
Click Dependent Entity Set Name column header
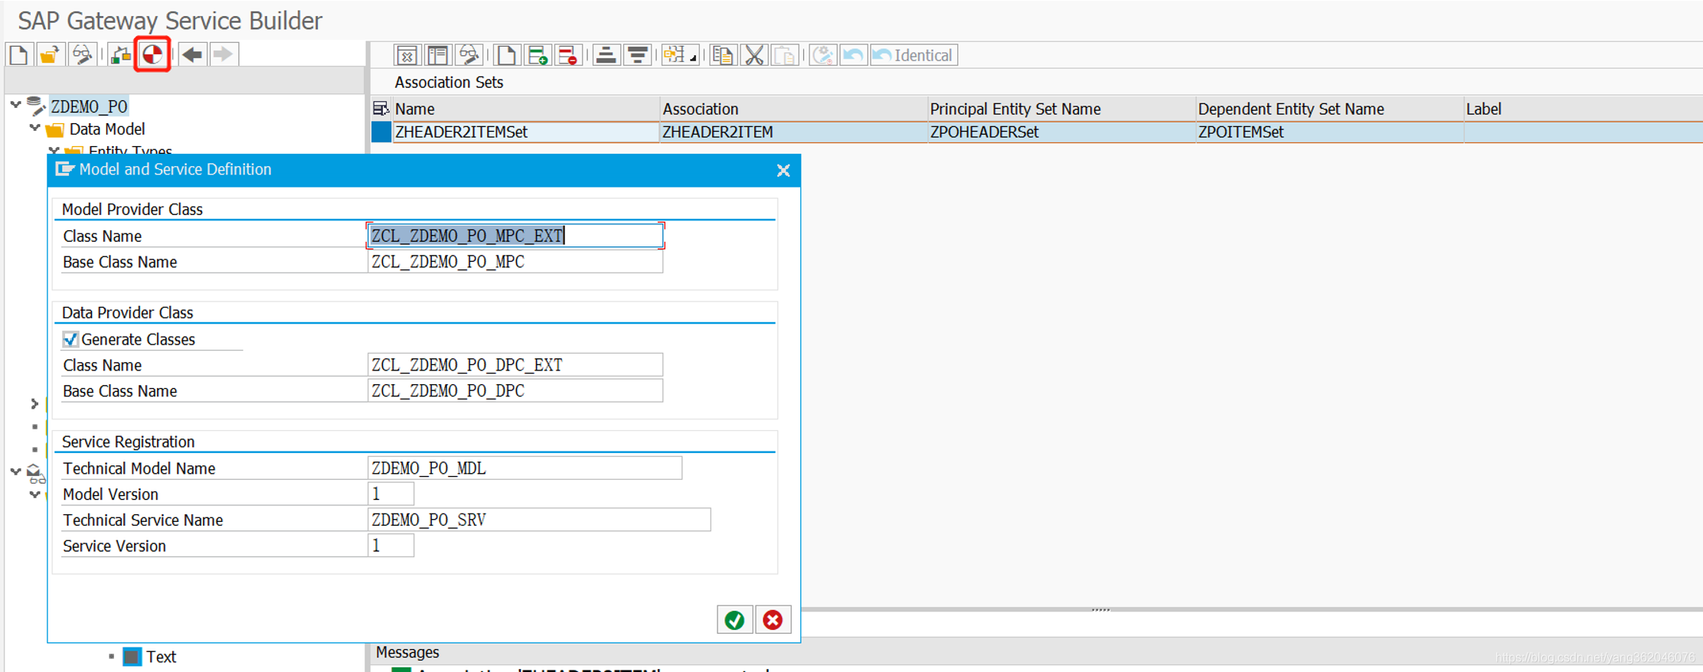point(1329,109)
